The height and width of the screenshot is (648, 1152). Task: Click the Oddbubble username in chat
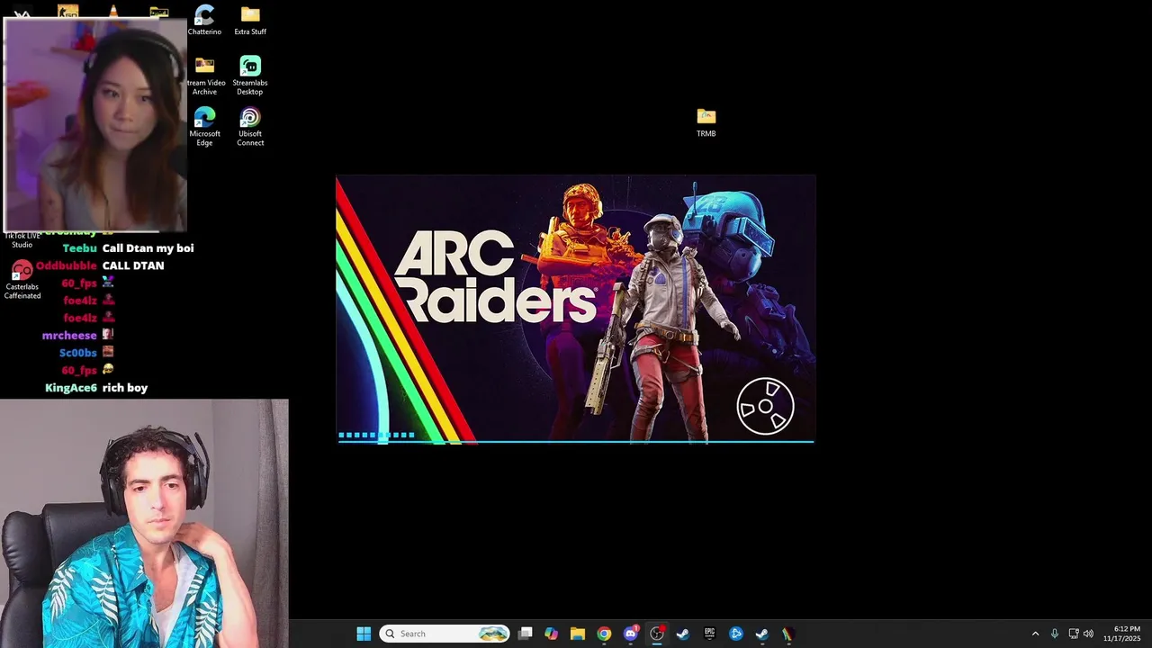tap(67, 266)
